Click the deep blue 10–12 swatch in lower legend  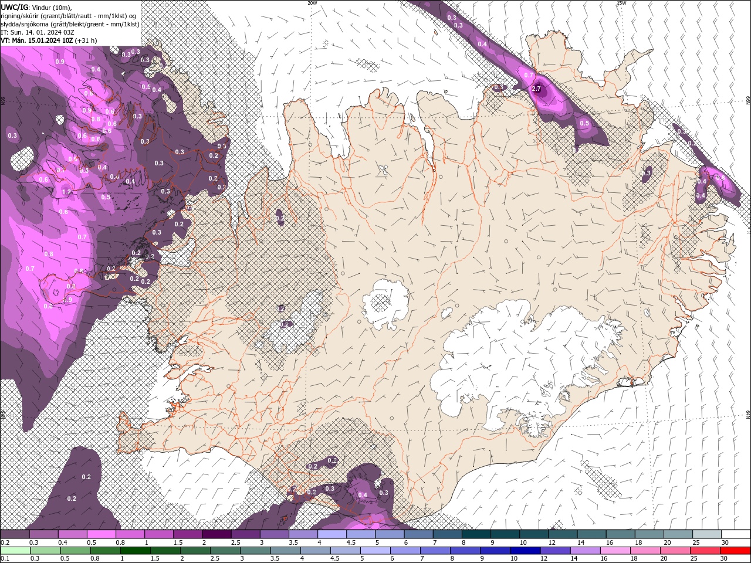(x=525, y=551)
